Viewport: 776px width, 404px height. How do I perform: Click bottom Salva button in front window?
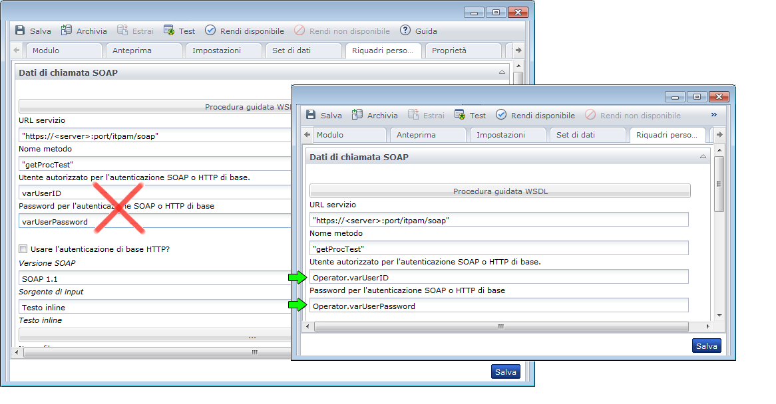click(706, 346)
